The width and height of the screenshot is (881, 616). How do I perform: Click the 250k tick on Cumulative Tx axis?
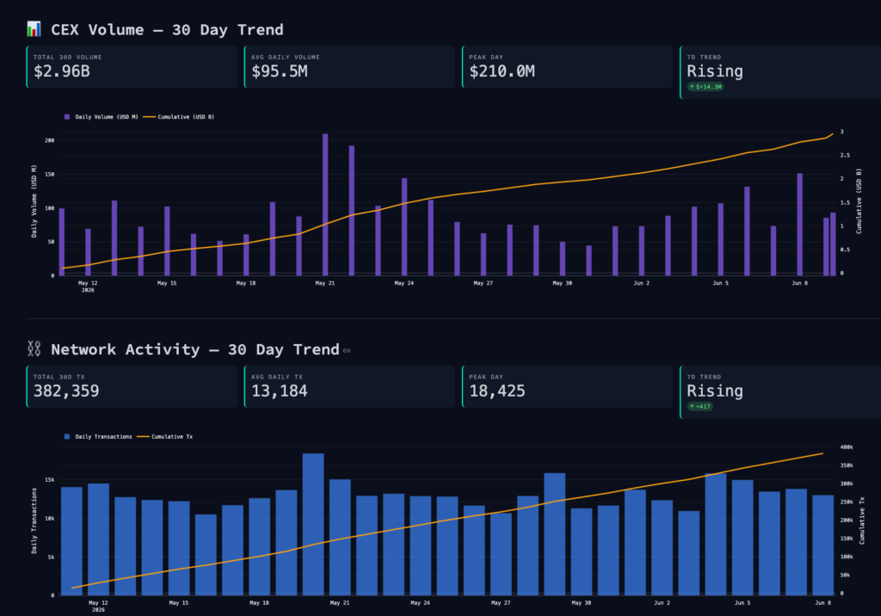click(x=847, y=502)
